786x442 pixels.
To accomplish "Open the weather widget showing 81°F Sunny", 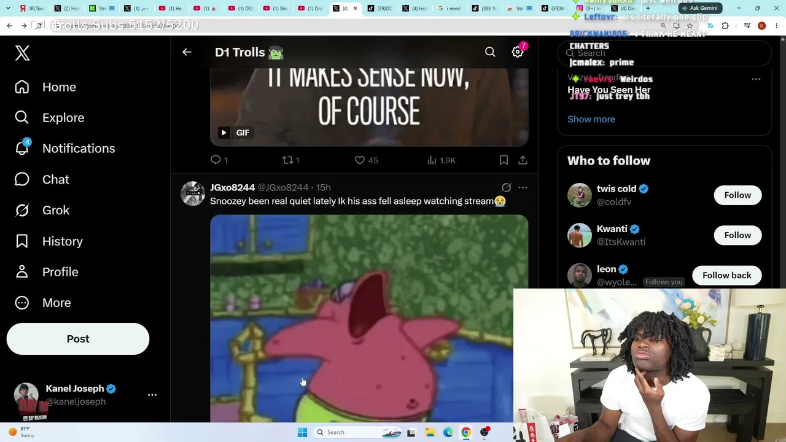I will tap(21, 432).
